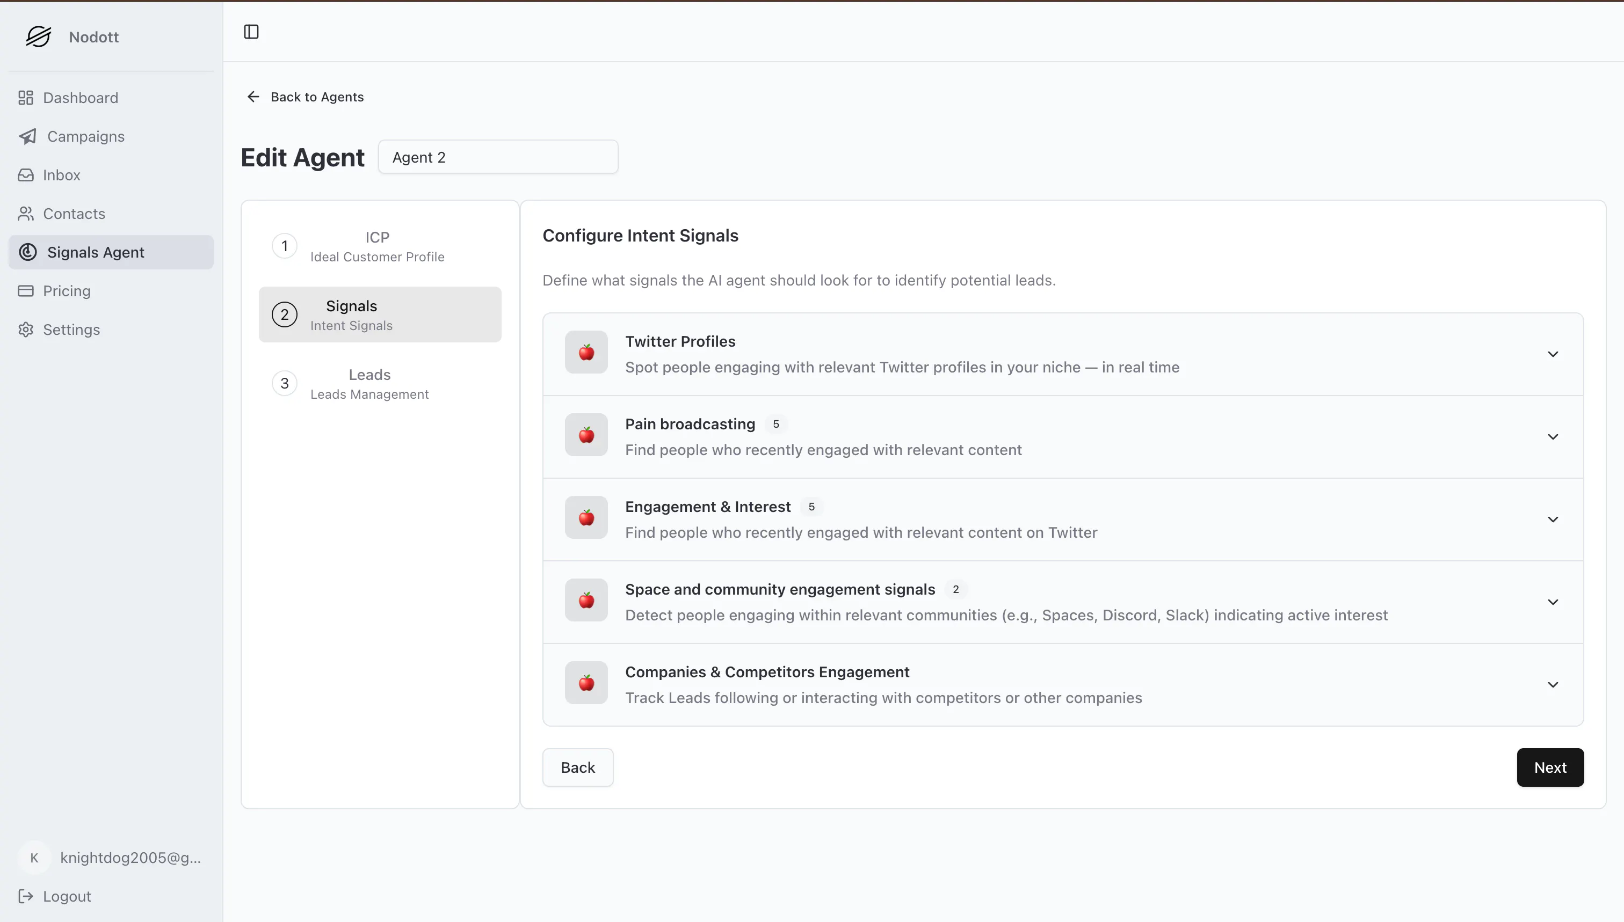Click step 2 circle for Signals
This screenshot has height=922, width=1624.
tap(285, 314)
